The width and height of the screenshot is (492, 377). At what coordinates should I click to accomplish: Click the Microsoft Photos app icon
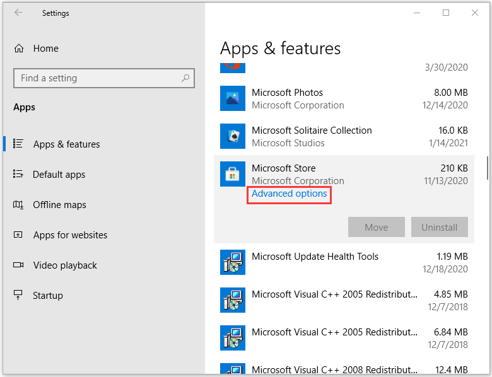pos(232,98)
